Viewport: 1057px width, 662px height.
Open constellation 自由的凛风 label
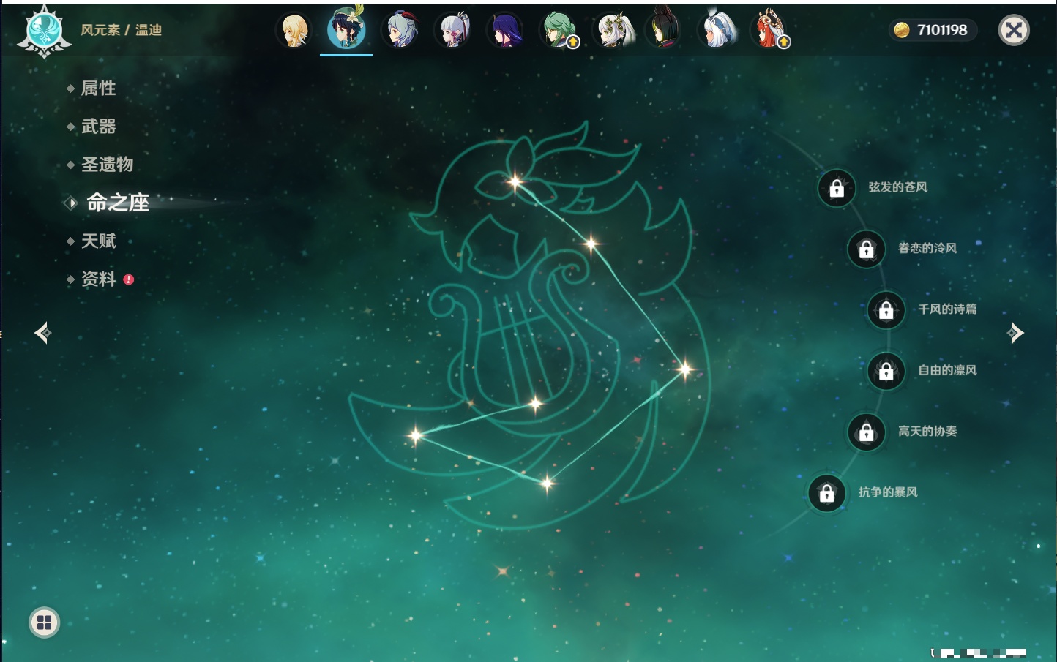click(x=947, y=370)
